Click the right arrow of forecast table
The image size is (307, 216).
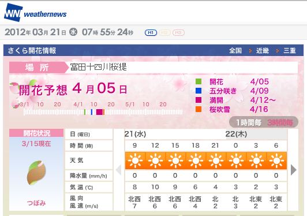[x=293, y=170]
